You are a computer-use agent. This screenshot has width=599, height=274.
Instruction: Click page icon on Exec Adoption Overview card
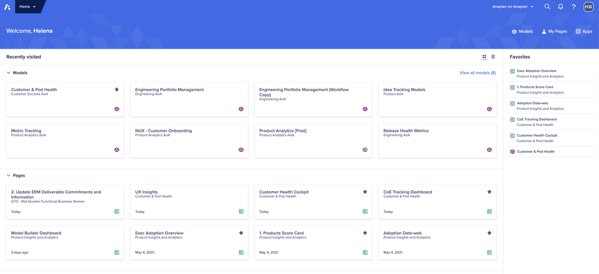coord(241,252)
